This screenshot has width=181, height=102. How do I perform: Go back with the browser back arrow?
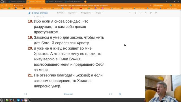[x=2, y=5]
